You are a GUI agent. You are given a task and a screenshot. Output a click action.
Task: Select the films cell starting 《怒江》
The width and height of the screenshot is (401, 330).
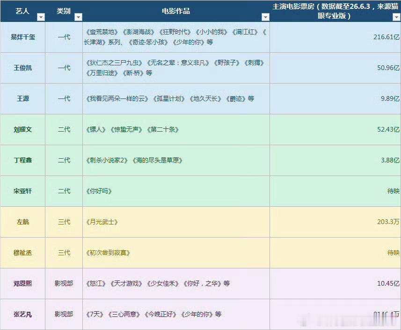tap(176, 284)
